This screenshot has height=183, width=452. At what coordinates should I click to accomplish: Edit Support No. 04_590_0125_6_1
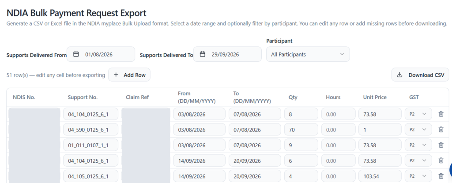tap(91, 130)
